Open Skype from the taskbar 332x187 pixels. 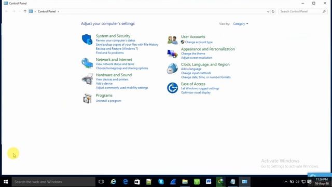click(161, 181)
